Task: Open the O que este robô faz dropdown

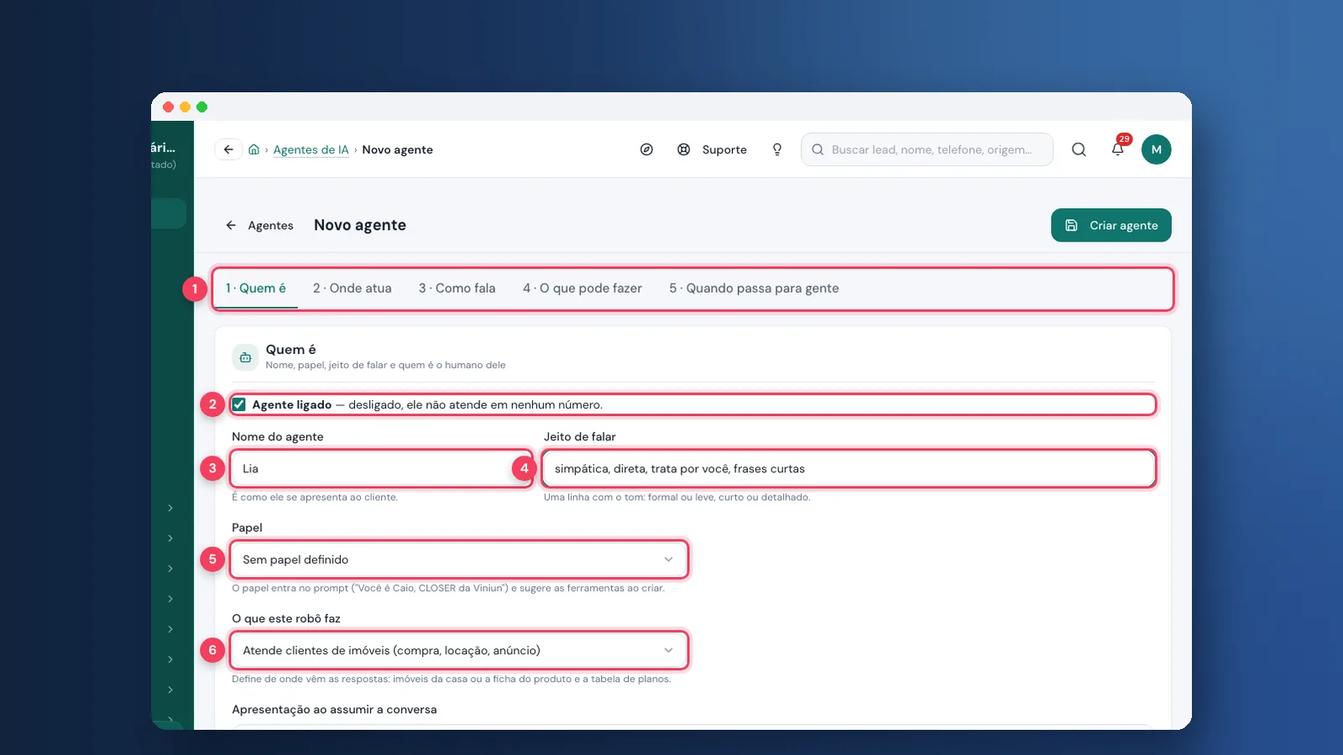Action: (458, 650)
